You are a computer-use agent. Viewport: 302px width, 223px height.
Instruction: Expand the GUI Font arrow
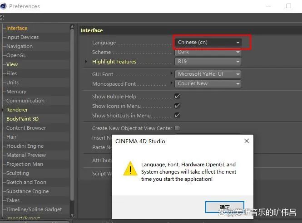[x=171, y=73]
